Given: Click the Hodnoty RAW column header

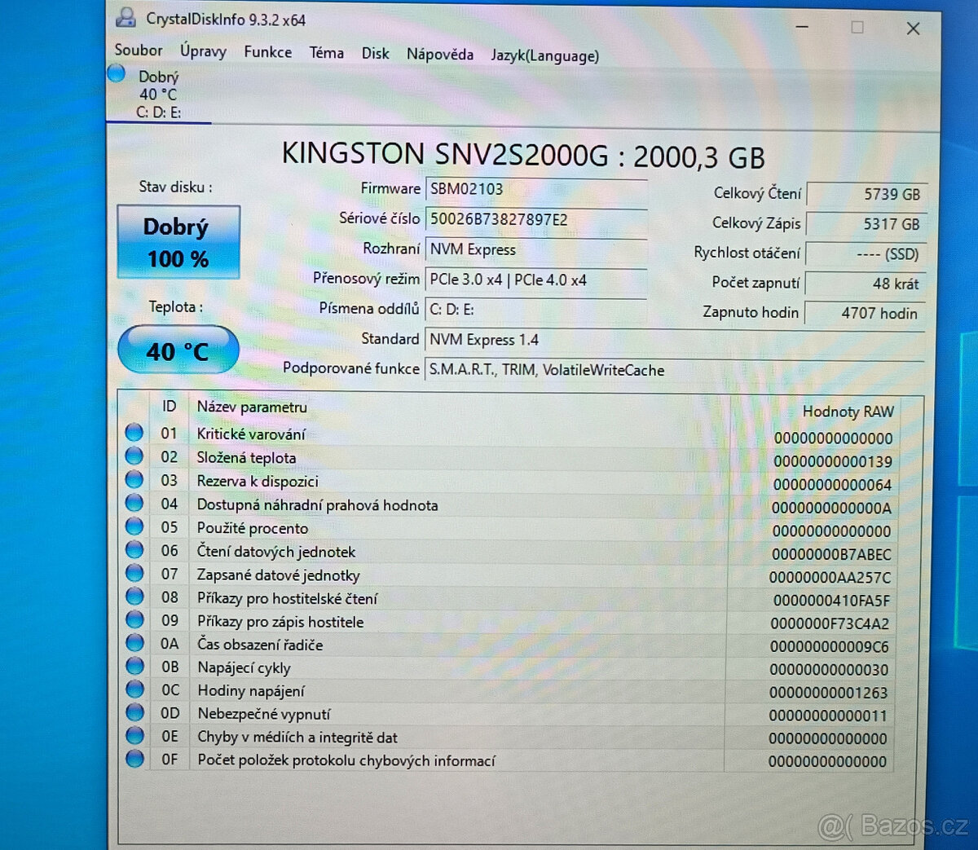Looking at the screenshot, I should 848,412.
